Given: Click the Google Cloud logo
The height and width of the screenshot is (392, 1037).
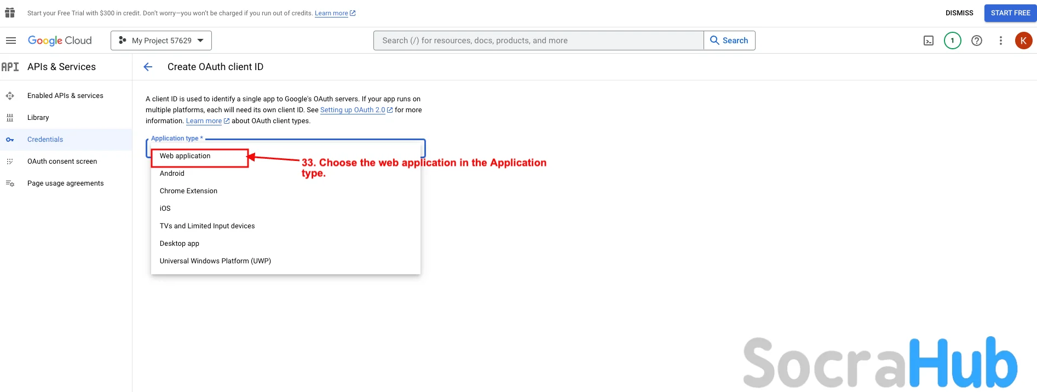Looking at the screenshot, I should [60, 41].
